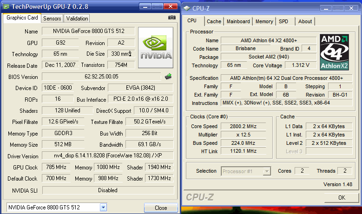Click the HT Link value 1120.1 MHz
Viewport: 362px width, 214px height.
pos(244,151)
